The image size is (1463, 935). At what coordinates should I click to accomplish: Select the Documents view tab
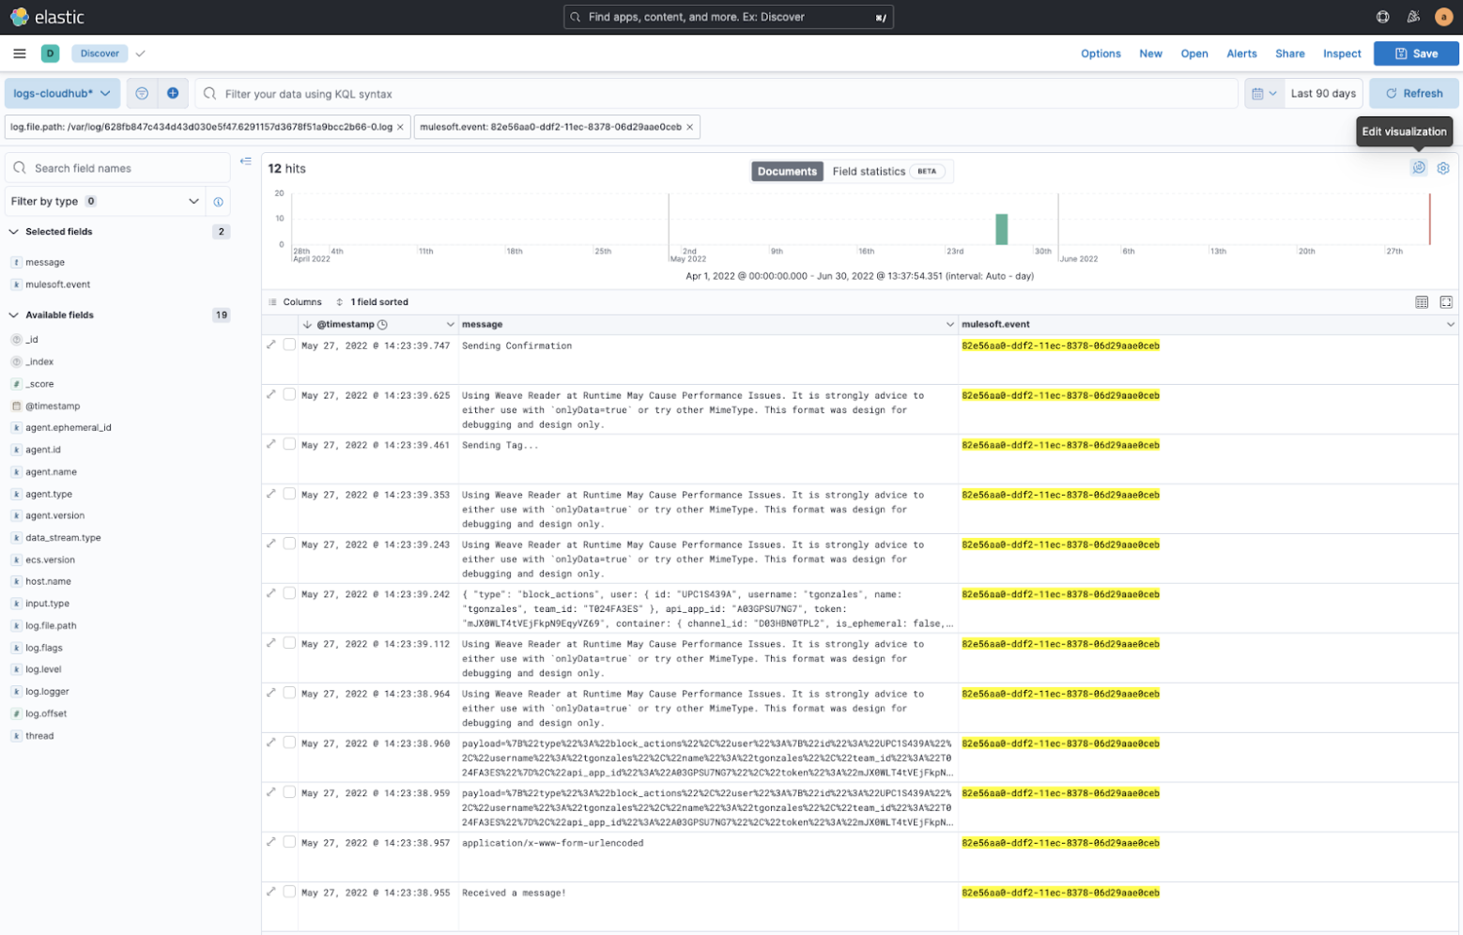pyautogui.click(x=787, y=171)
